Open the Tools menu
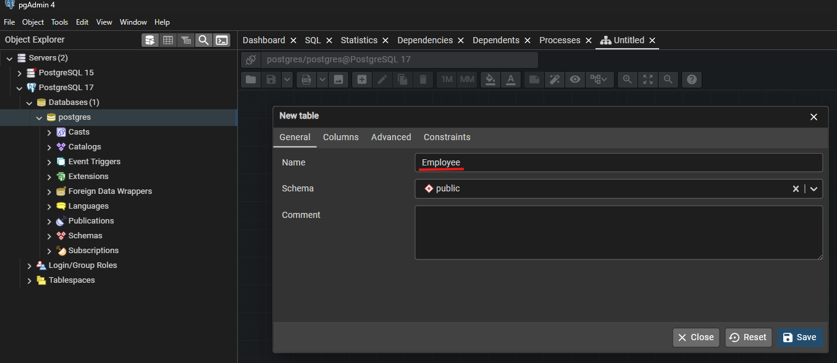Screen dimensions: 837x363 (x=59, y=22)
